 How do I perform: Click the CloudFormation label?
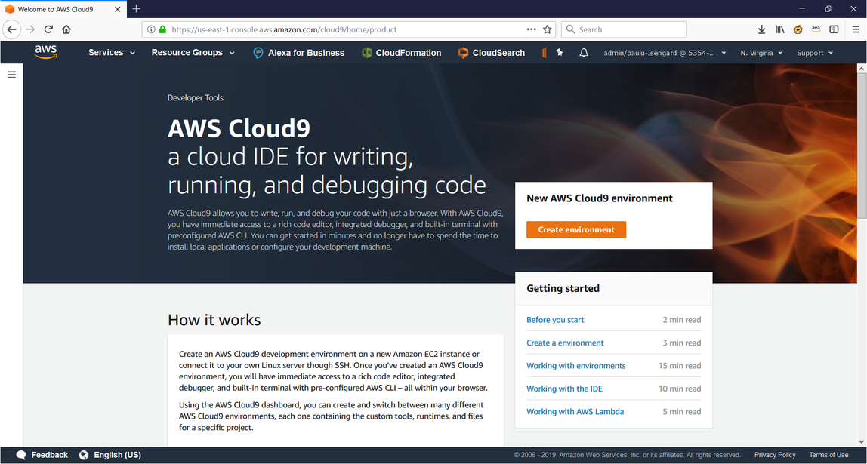409,53
